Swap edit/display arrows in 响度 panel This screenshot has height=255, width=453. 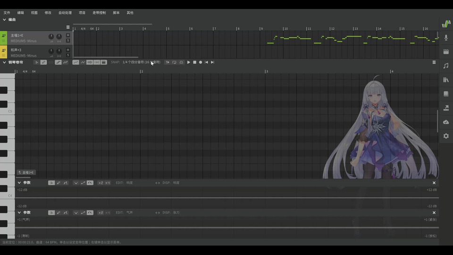158,183
